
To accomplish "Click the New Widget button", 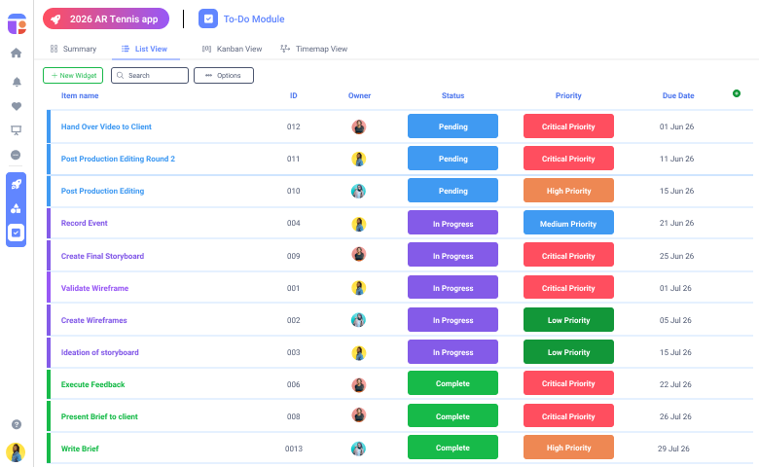I will (x=73, y=75).
